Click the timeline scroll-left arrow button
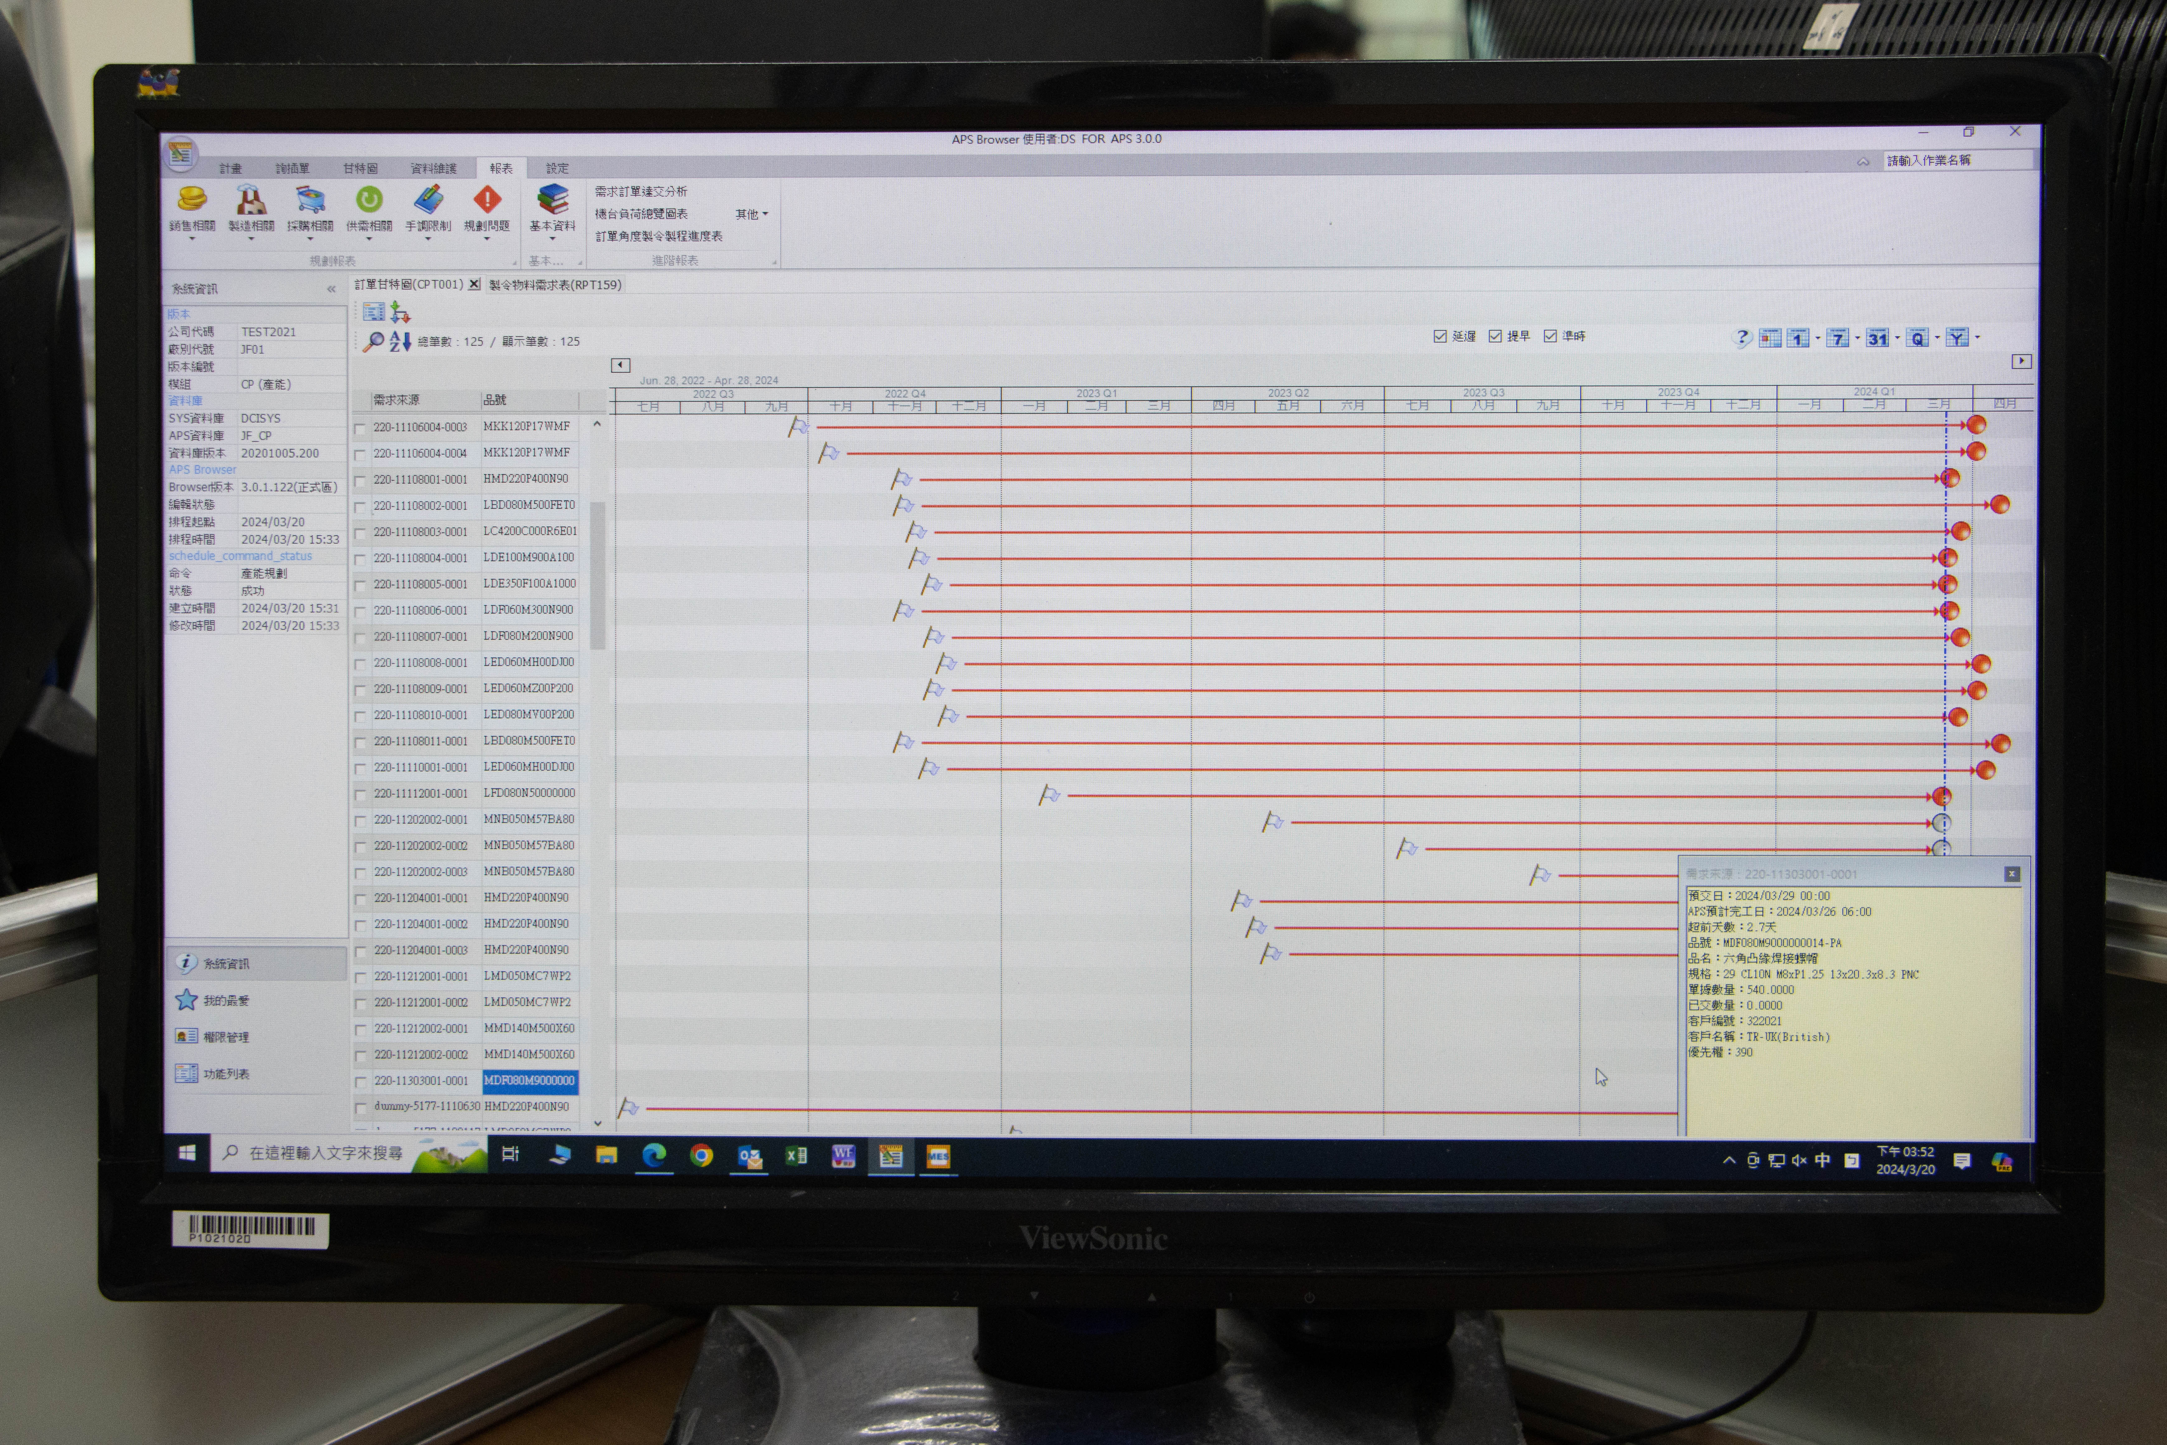The width and height of the screenshot is (2167, 1445). pos(620,365)
